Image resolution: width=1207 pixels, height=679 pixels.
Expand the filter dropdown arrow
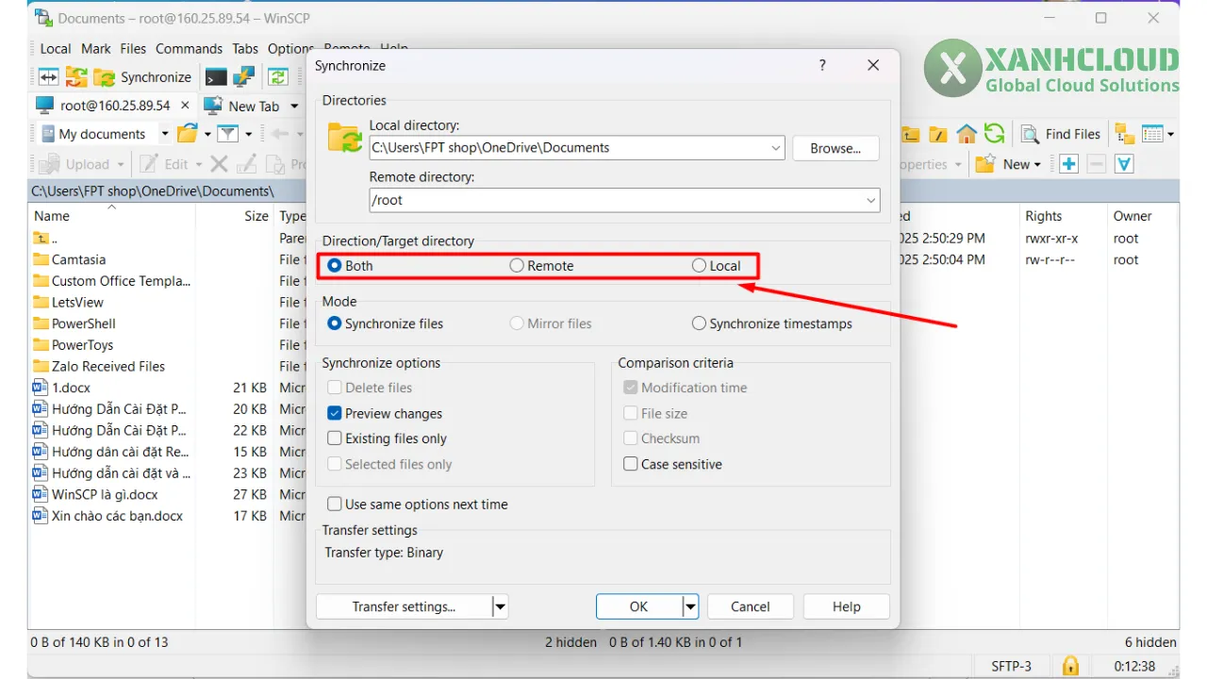(248, 134)
